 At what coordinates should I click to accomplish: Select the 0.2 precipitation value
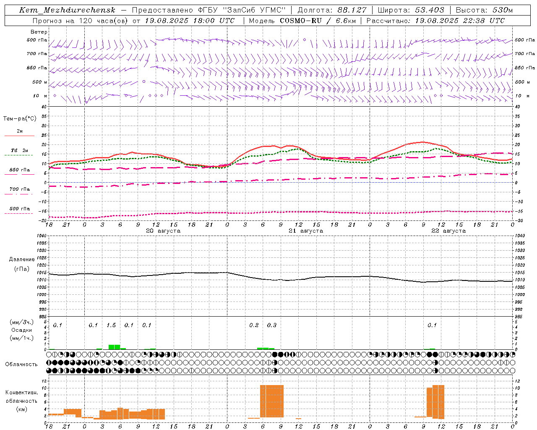point(254,325)
